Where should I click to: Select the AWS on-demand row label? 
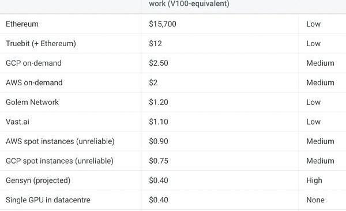coord(34,82)
